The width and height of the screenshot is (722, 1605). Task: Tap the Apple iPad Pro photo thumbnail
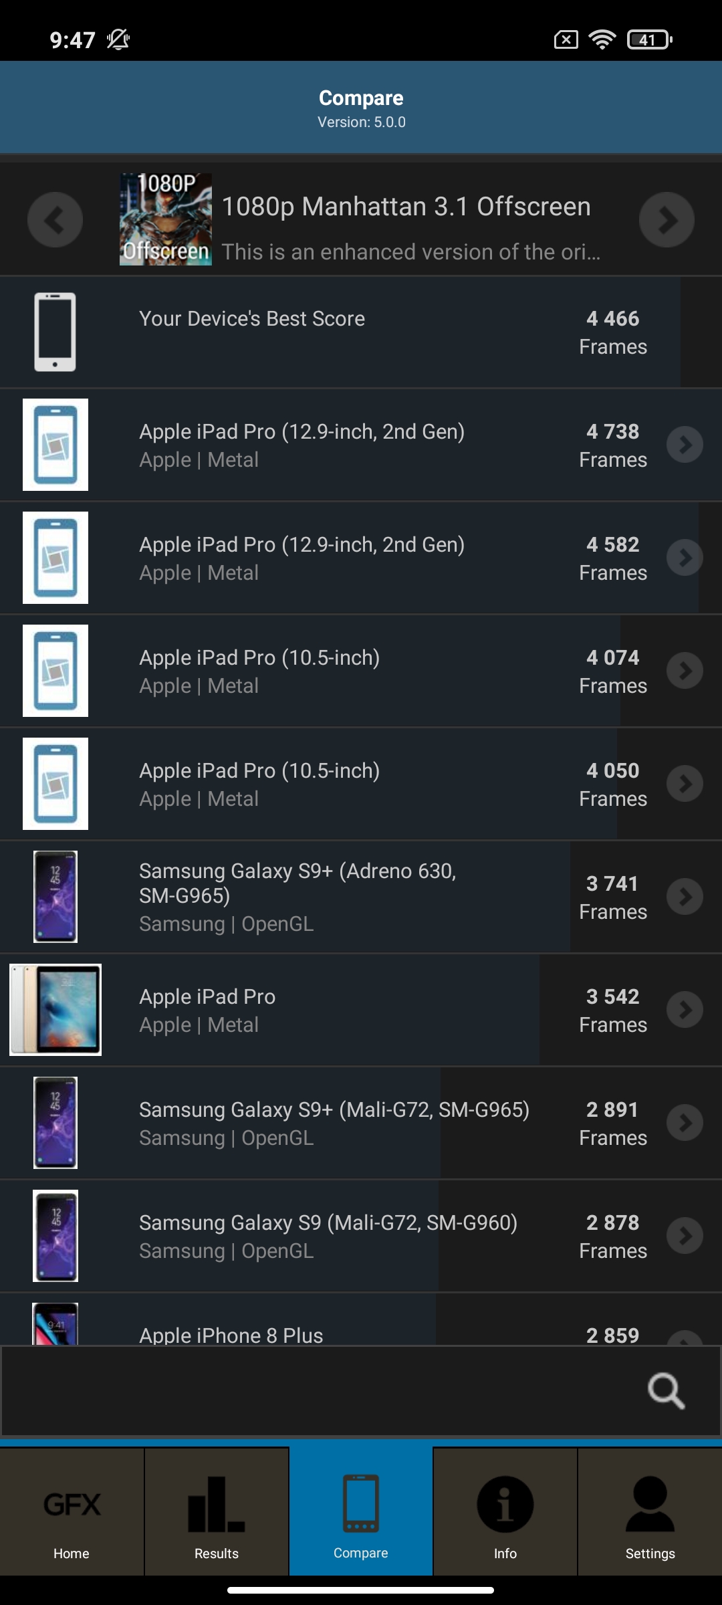[55, 1010]
